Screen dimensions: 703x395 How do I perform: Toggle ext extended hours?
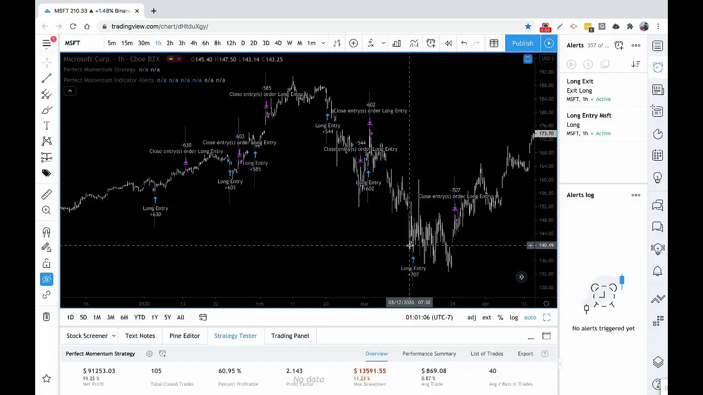point(487,317)
